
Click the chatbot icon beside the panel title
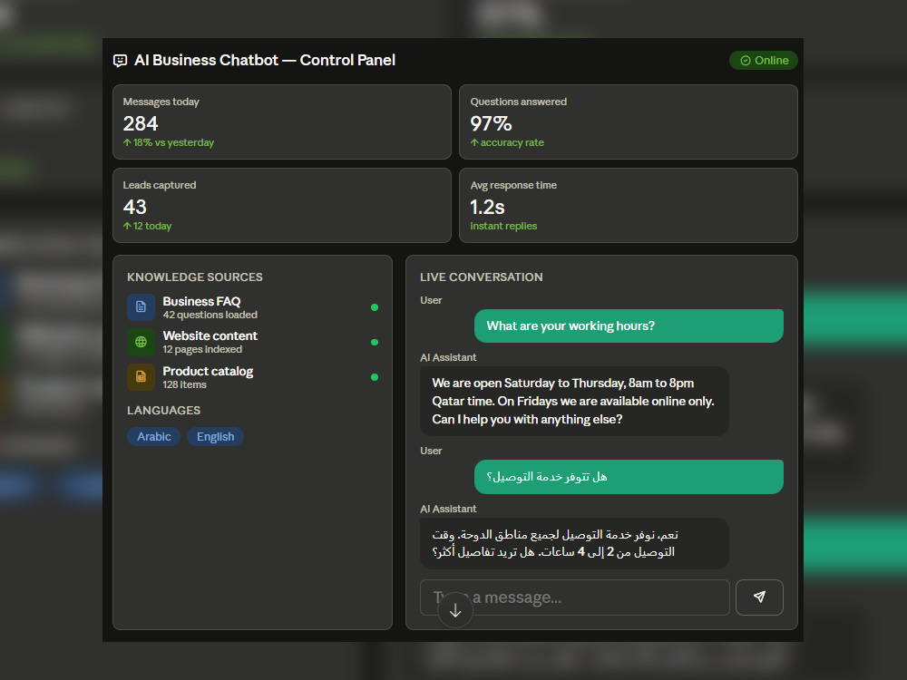[120, 61]
